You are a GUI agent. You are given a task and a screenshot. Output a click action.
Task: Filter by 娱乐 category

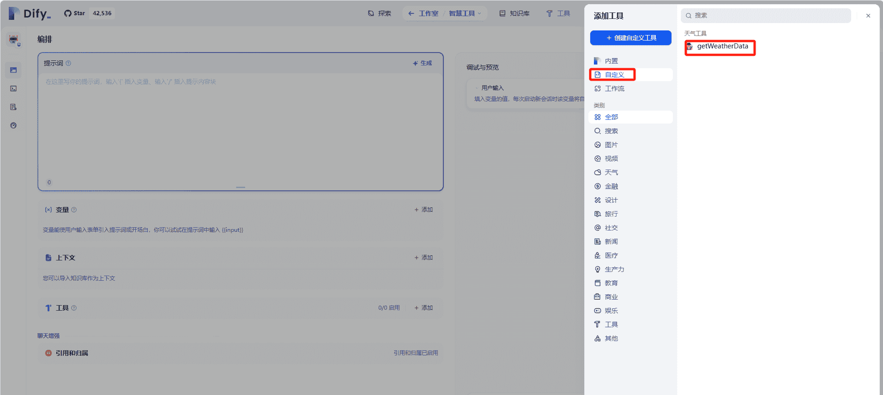click(631, 311)
